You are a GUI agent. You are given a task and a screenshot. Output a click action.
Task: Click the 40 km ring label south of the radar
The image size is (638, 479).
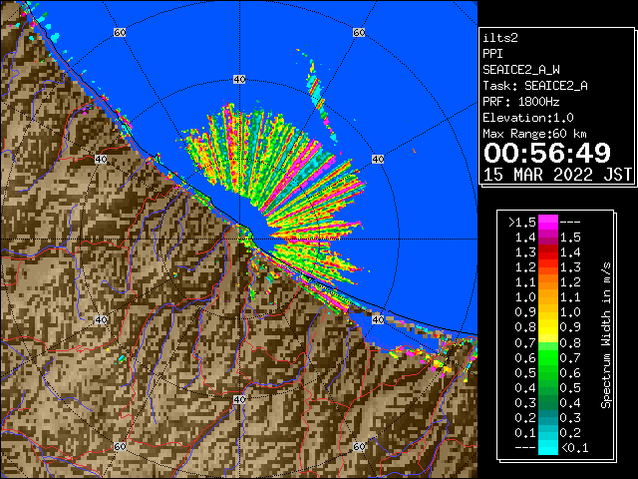click(239, 399)
